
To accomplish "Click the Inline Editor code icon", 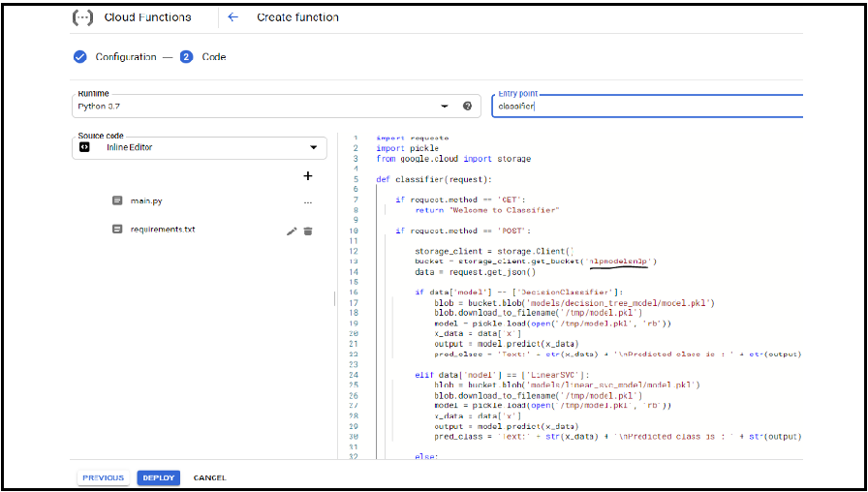I will (x=84, y=148).
